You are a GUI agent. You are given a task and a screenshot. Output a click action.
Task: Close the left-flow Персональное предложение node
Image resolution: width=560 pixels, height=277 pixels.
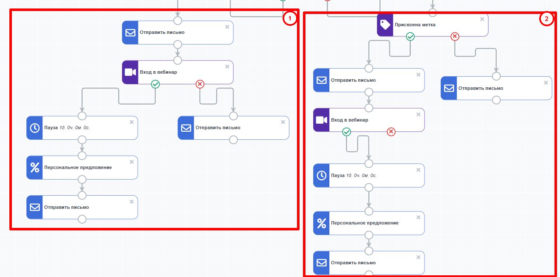(132, 162)
